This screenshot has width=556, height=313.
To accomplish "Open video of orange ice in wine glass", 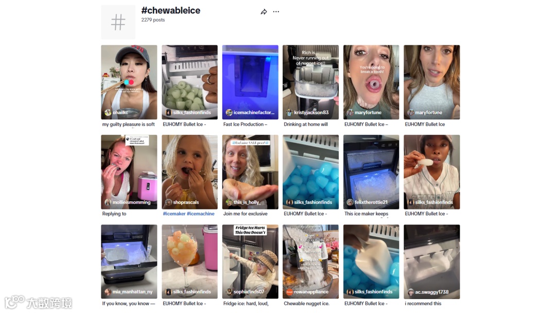I will click(x=189, y=262).
